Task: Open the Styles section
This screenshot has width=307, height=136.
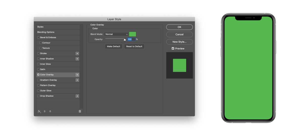Action: click(58, 27)
